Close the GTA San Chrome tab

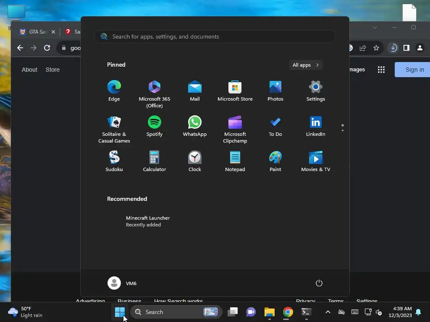click(x=53, y=32)
